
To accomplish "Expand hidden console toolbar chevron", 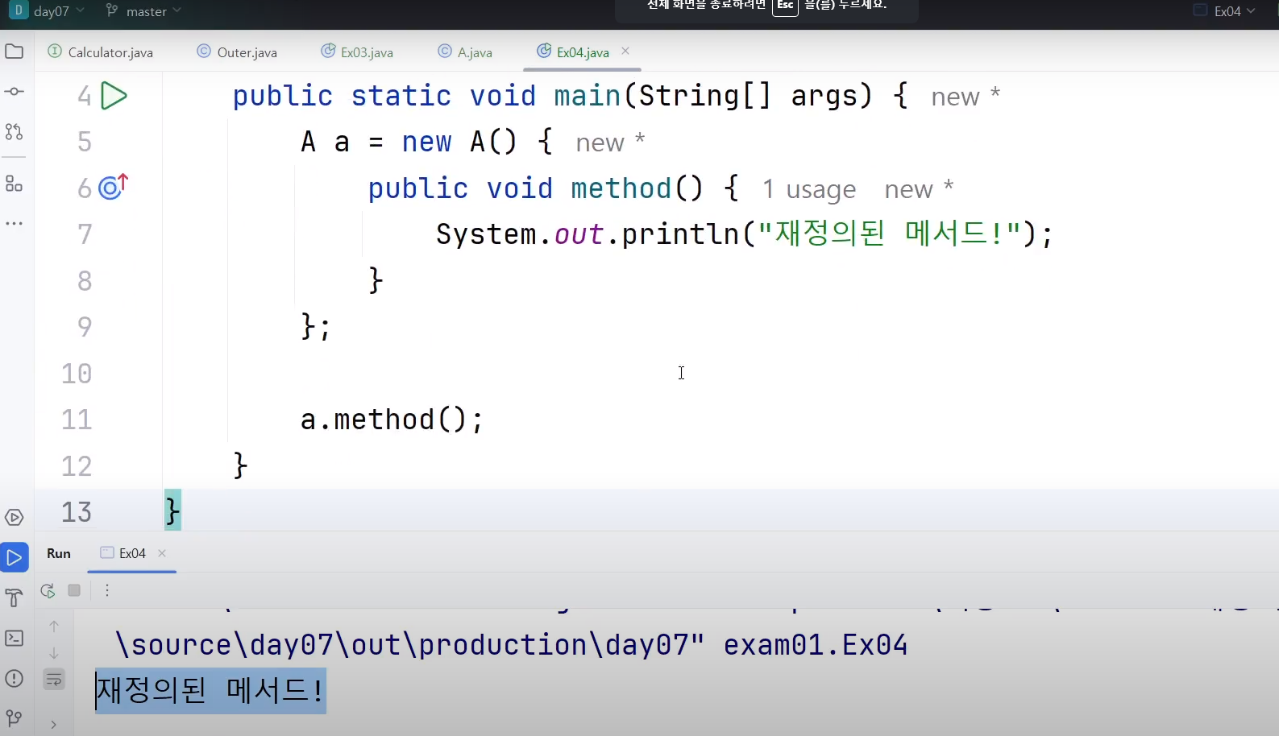I will tap(54, 725).
